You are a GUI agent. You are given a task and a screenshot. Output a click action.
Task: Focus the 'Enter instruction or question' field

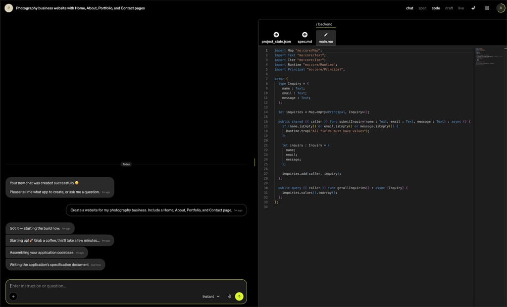pos(99,286)
